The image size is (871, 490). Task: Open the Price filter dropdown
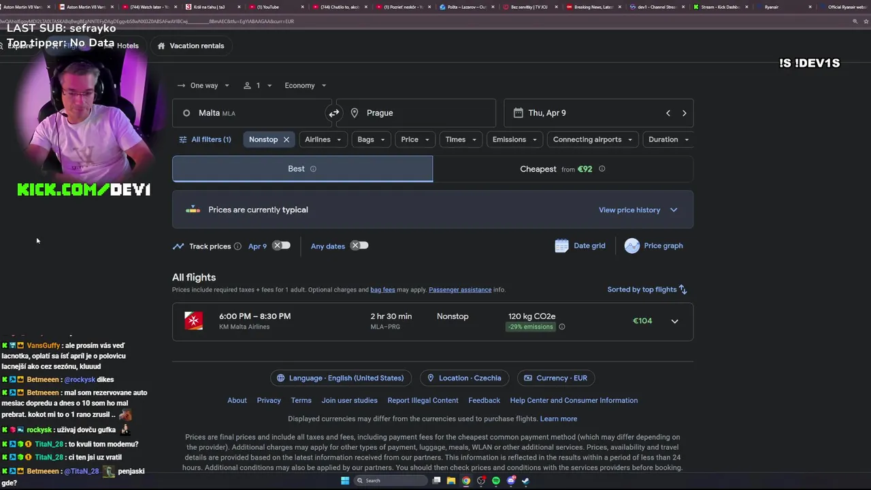[415, 140]
